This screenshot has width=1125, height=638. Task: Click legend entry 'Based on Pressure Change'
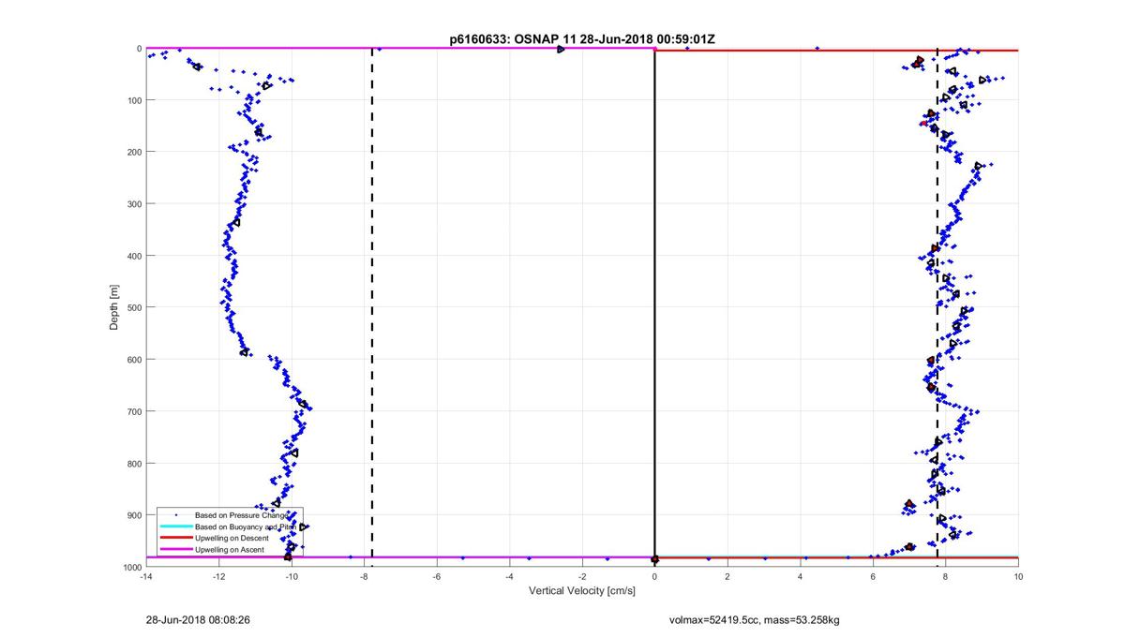[241, 515]
